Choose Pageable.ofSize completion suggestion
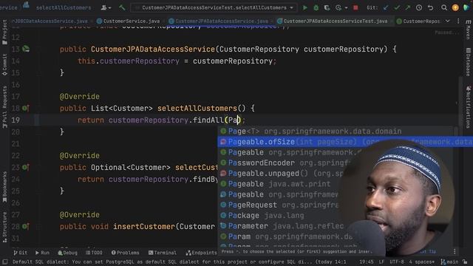This screenshot has width=473, height=266. (x=345, y=142)
